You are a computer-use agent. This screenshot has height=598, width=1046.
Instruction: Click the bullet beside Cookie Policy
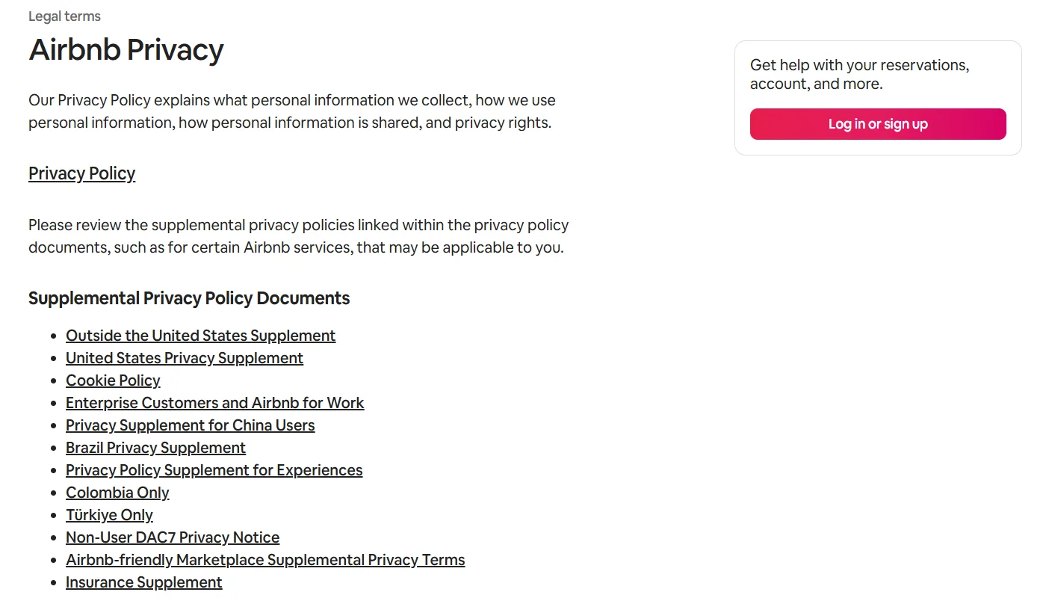pos(52,380)
